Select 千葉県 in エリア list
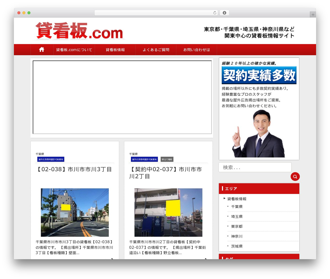Screen dimensions: 330x279 (x=237, y=206)
